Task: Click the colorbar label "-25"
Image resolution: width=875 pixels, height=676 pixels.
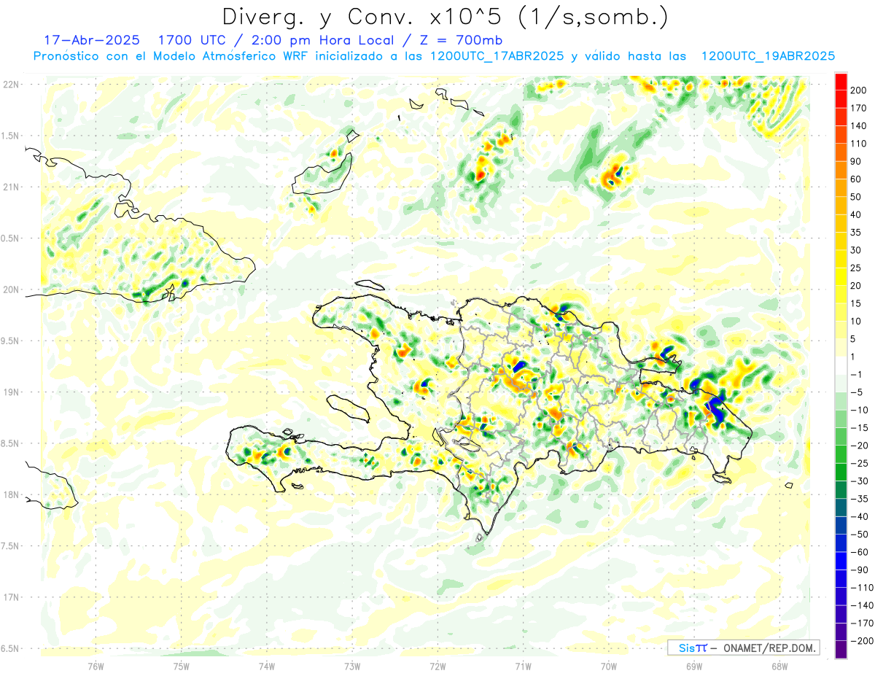Action: [859, 463]
